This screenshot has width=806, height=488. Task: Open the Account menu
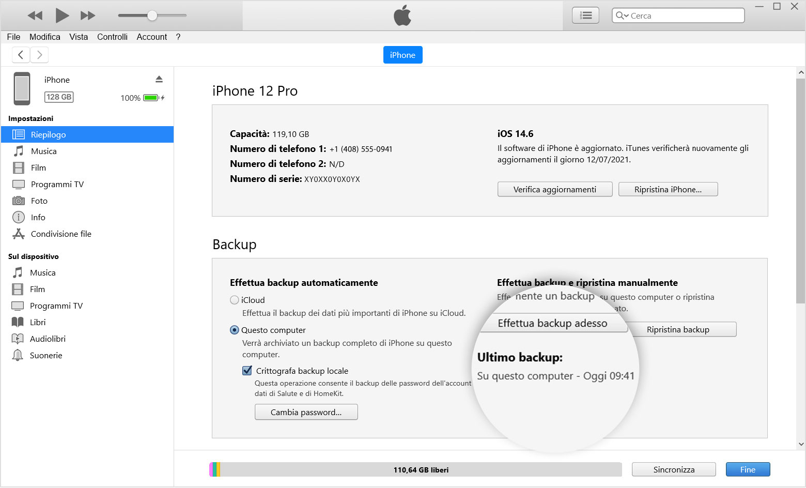[151, 37]
